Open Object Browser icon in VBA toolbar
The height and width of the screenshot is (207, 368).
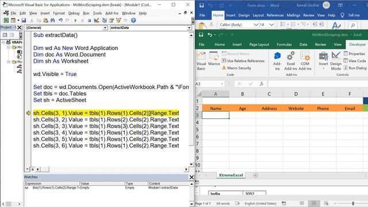[x=118, y=21]
